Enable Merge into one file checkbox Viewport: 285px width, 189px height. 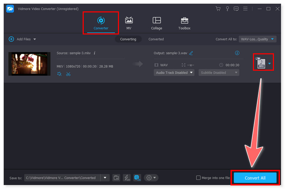tap(198, 178)
